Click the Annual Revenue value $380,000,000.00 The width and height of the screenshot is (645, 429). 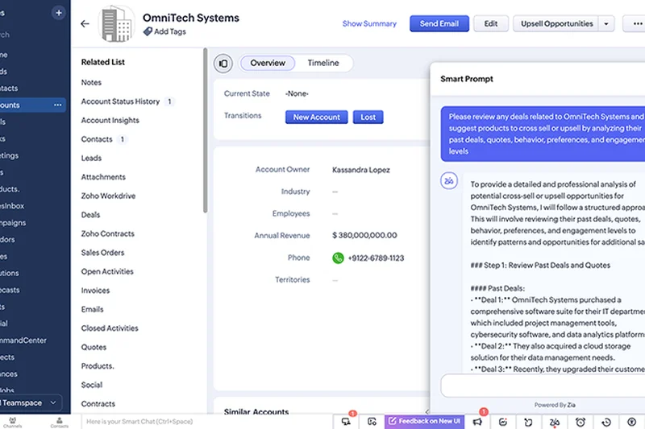pyautogui.click(x=364, y=235)
